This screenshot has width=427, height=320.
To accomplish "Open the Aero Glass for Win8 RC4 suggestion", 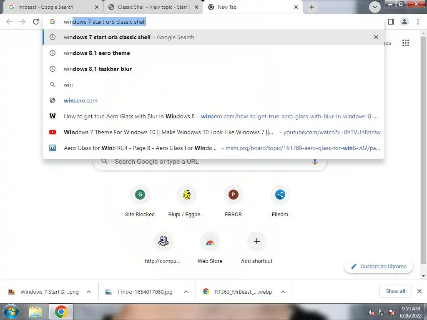I will point(213,148).
